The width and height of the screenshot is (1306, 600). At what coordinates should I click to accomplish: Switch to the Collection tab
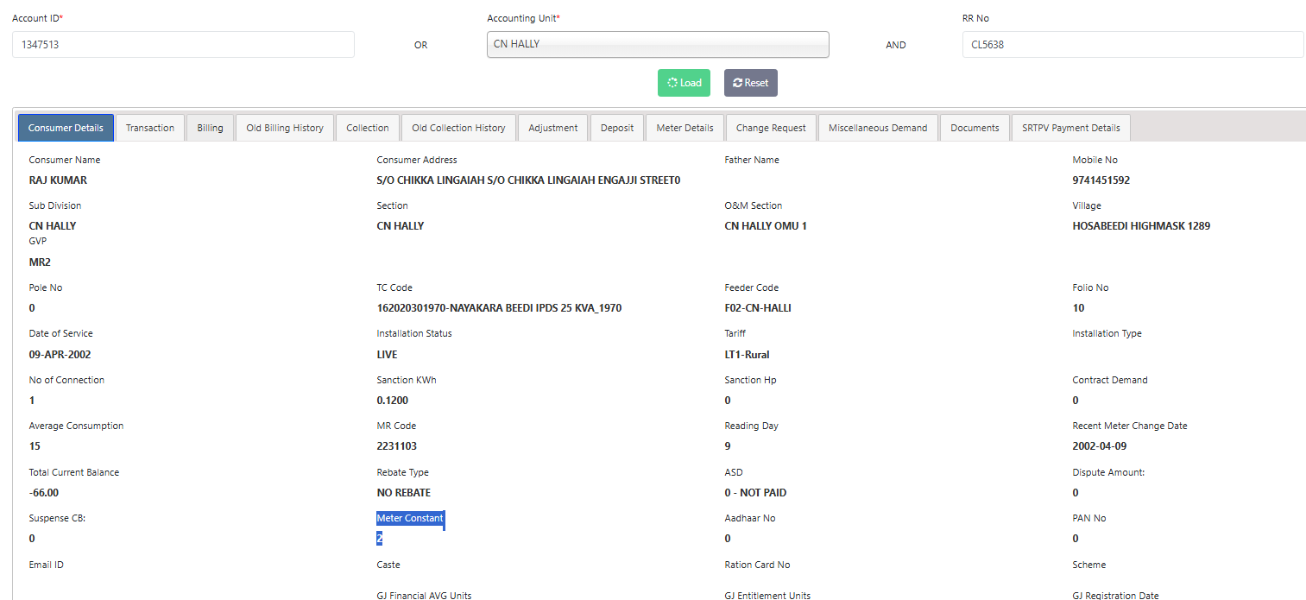click(x=368, y=128)
